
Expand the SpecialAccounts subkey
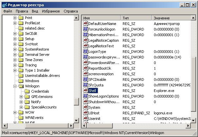(x=21, y=107)
